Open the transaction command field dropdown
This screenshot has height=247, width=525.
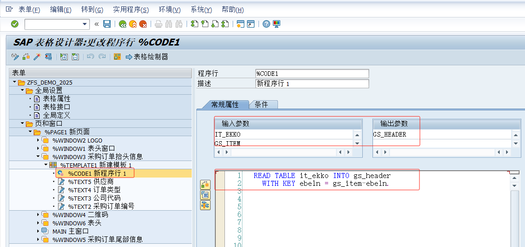tap(84, 24)
